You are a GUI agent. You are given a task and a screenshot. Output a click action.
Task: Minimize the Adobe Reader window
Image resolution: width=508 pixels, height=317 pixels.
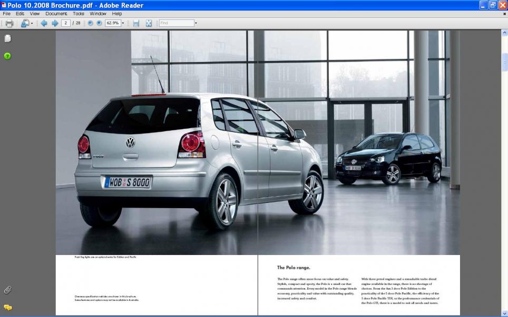(x=483, y=5)
